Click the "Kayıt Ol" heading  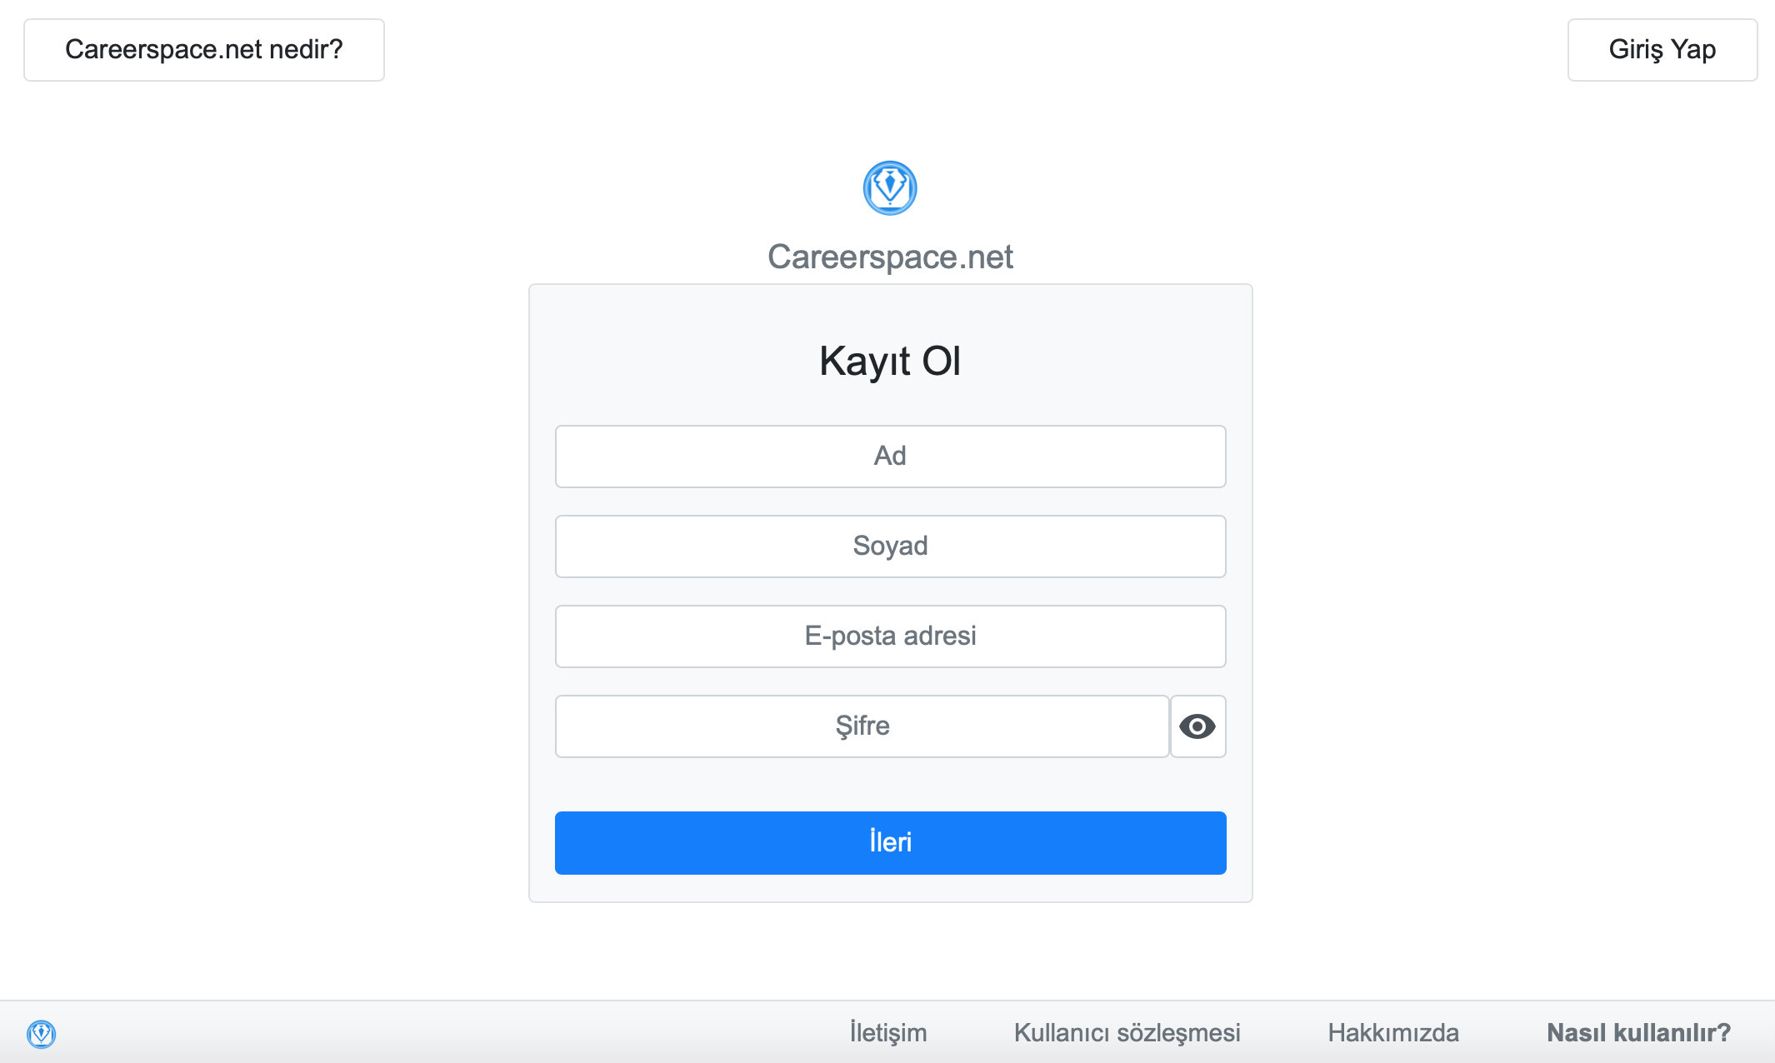890,361
